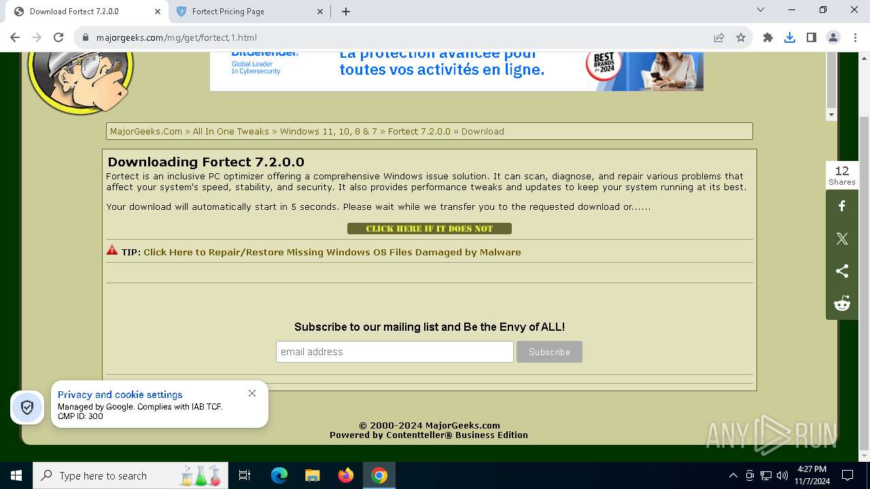Open the Bitdefender banner ad
Viewport: 870px width, 489px height.
[457, 71]
